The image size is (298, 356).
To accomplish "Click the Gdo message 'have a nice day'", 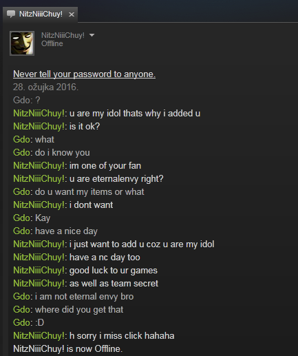I will click(66, 231).
